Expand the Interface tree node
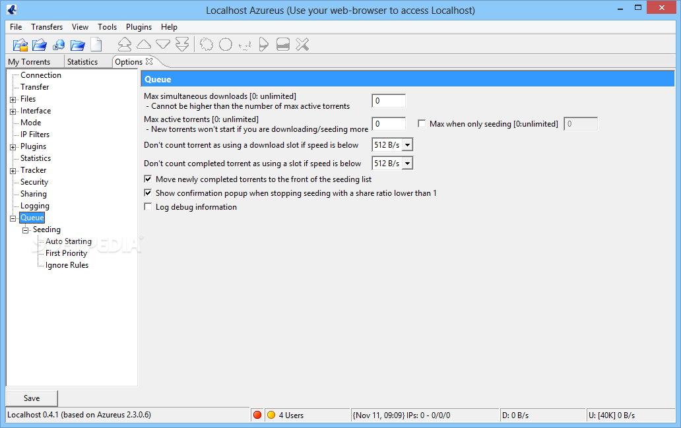681x428 pixels. click(13, 111)
